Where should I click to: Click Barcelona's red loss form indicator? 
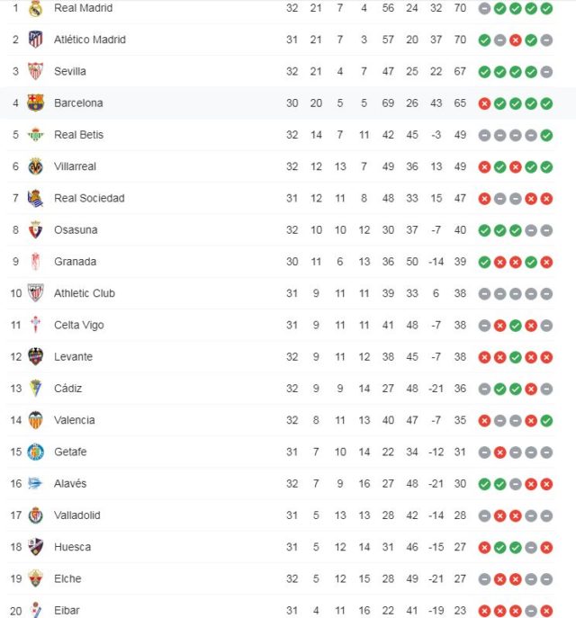point(484,103)
